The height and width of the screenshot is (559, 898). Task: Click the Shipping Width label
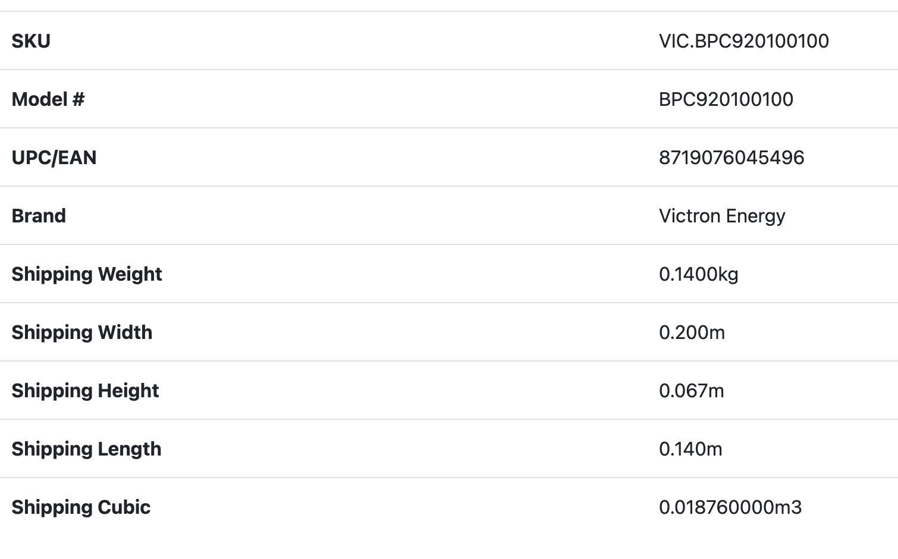coord(82,332)
